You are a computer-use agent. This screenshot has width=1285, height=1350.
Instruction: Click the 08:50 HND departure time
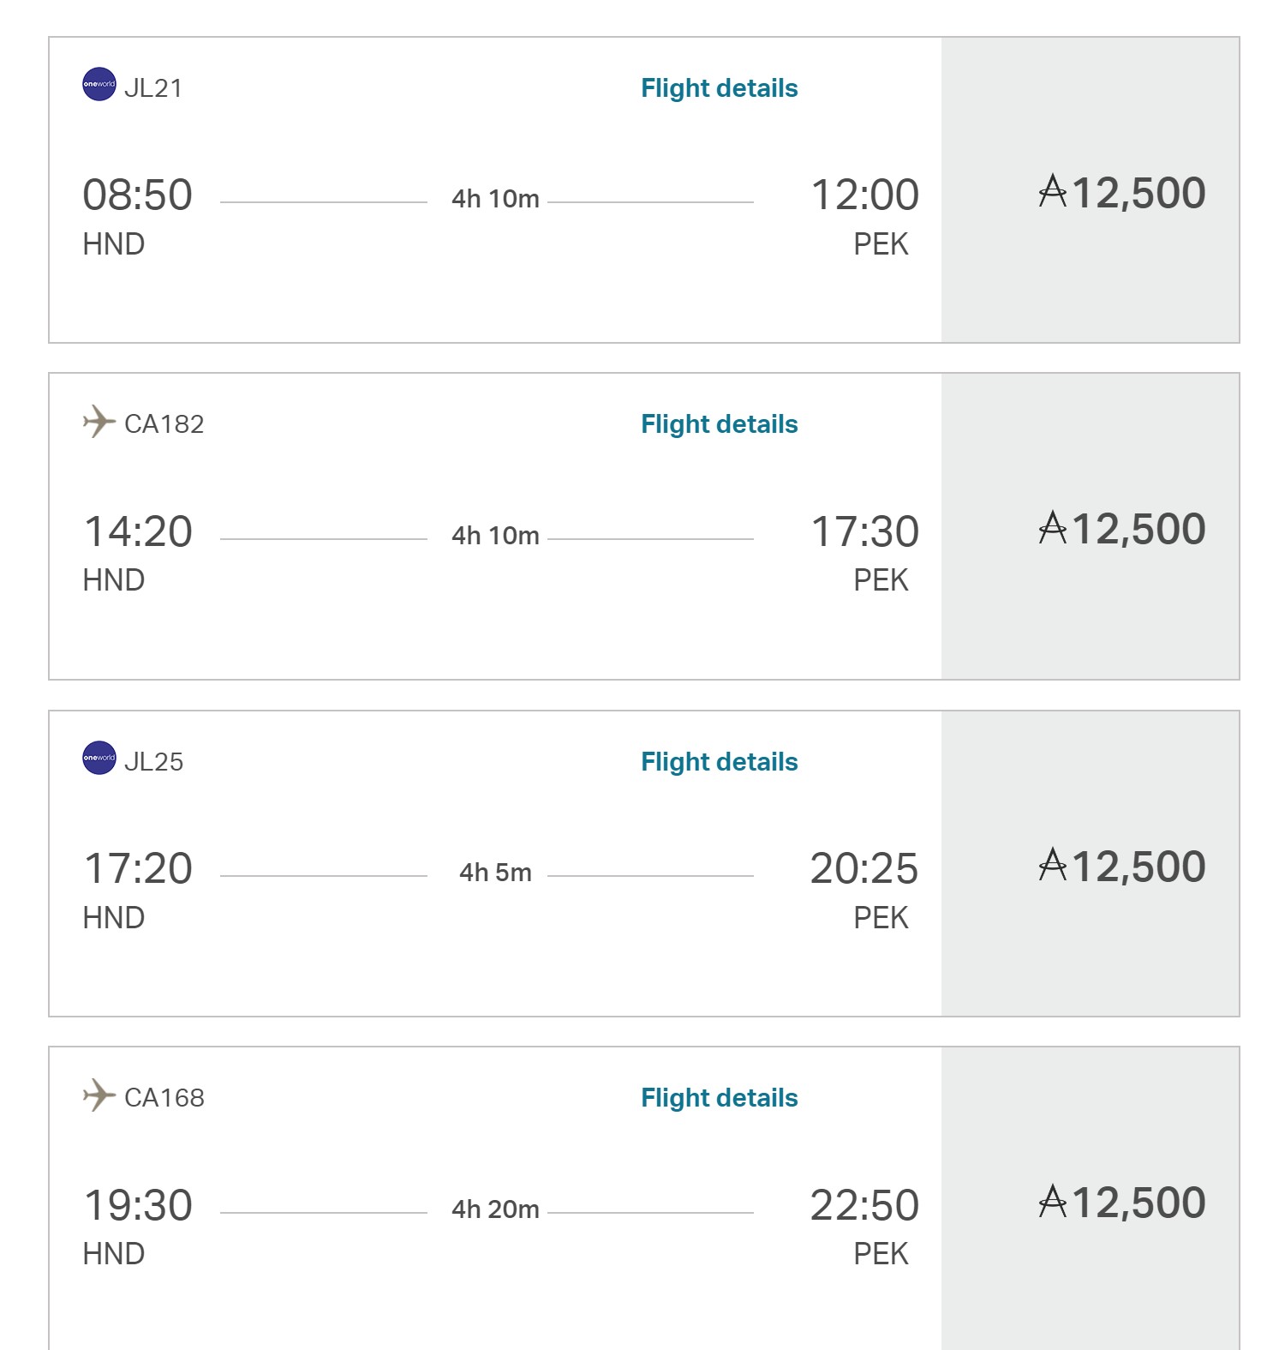(138, 195)
